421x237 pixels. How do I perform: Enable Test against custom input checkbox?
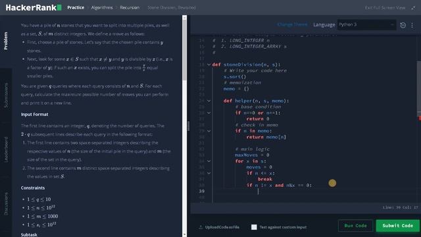[x=254, y=227]
